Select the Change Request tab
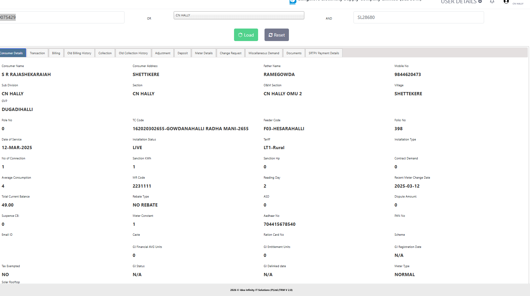Screen dimensions: 530x296 pos(230,53)
